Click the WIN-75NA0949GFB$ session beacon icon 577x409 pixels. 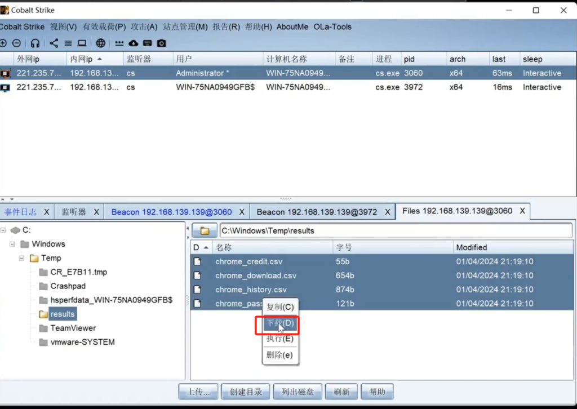click(x=5, y=87)
